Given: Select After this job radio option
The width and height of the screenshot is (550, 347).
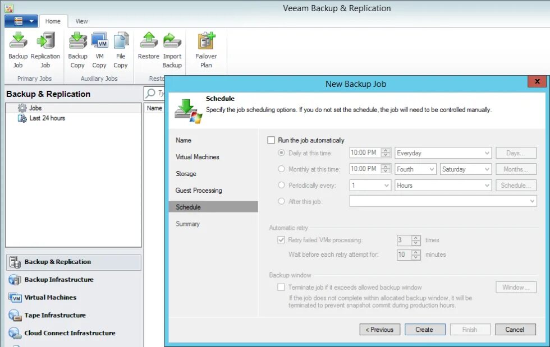Looking at the screenshot, I should pyautogui.click(x=281, y=201).
